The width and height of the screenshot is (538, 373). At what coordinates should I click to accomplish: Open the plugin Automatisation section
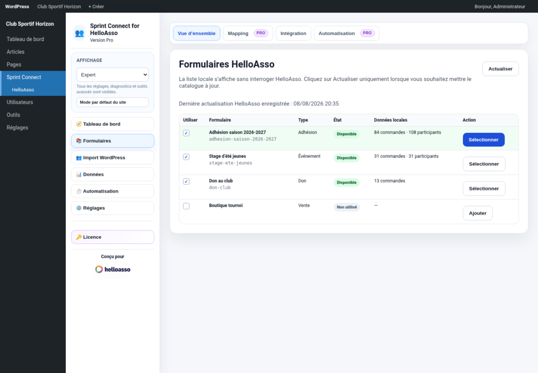point(112,191)
